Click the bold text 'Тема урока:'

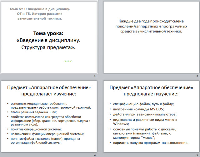(48, 33)
